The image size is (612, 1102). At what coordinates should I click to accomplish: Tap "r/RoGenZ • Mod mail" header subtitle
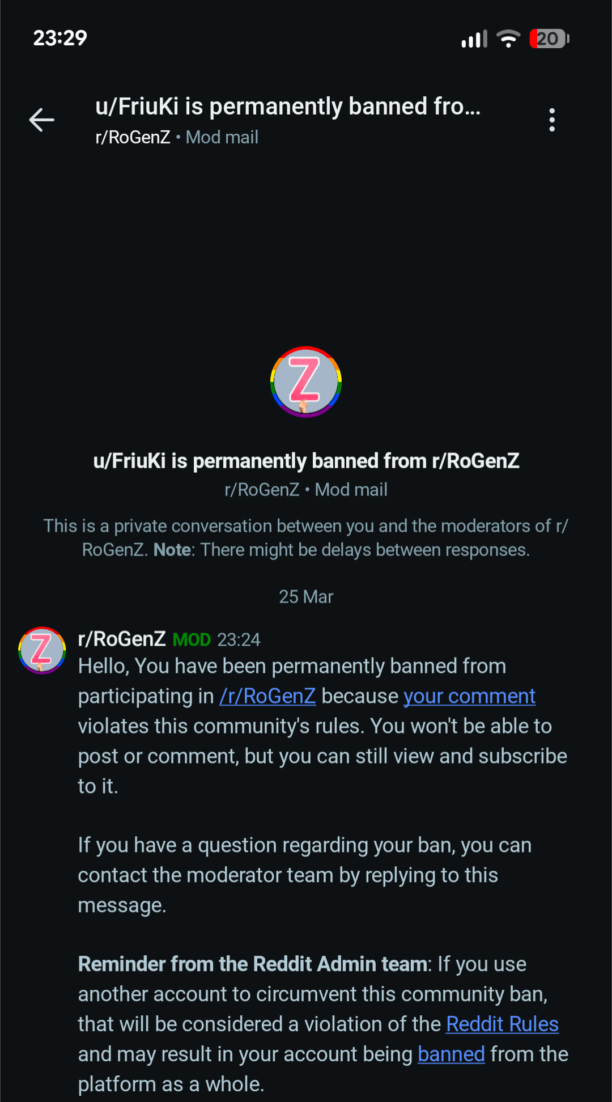pyautogui.click(x=177, y=137)
